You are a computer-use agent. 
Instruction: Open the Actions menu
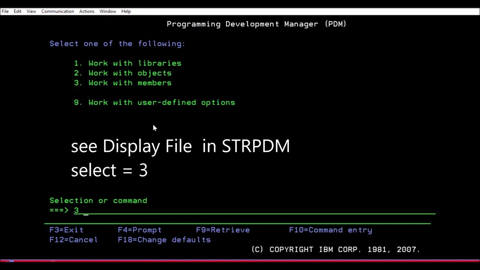coord(87,11)
